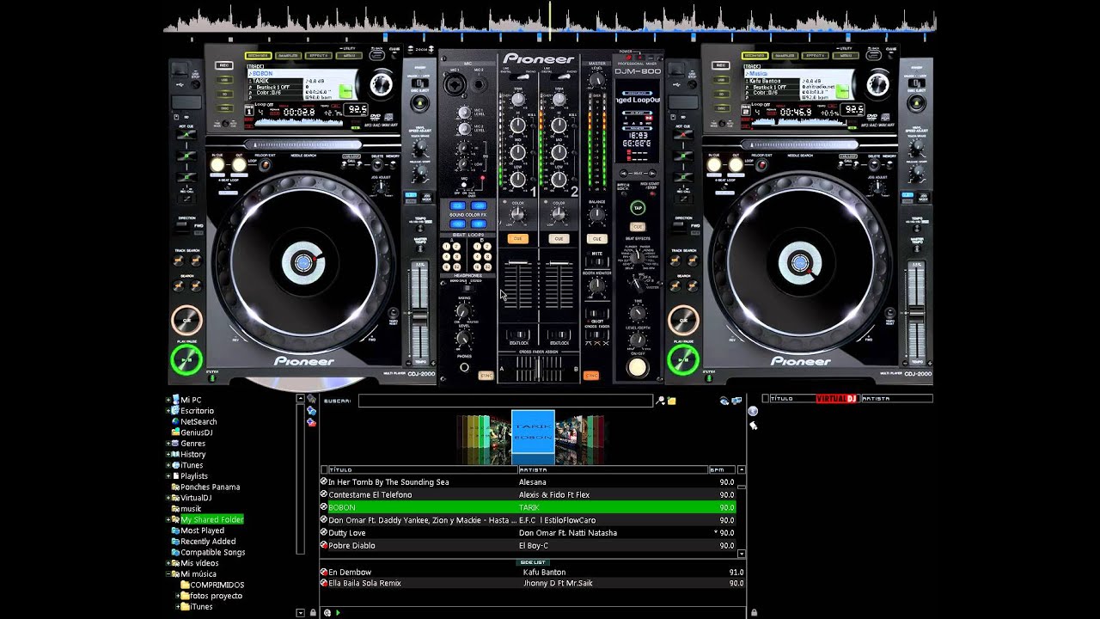The width and height of the screenshot is (1100, 619).
Task: Select NetSearch in the folder tree
Action: 199,422
